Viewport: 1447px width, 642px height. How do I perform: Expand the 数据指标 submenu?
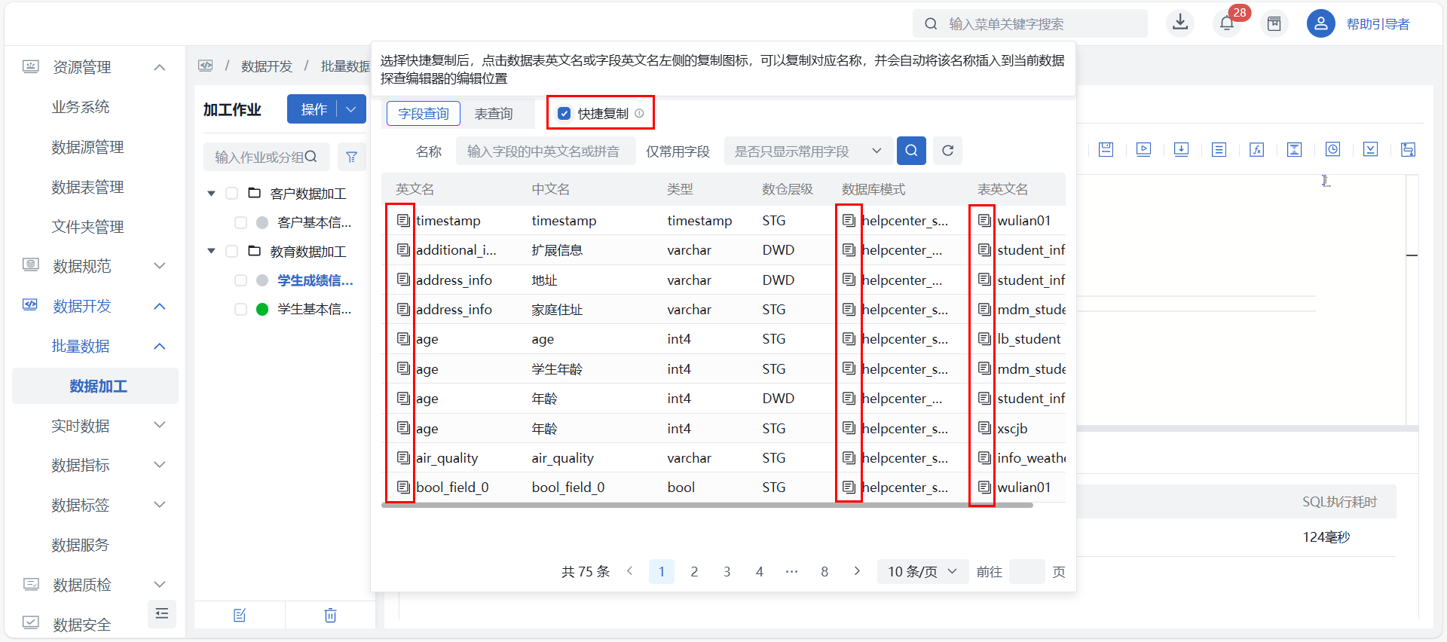pyautogui.click(x=159, y=465)
